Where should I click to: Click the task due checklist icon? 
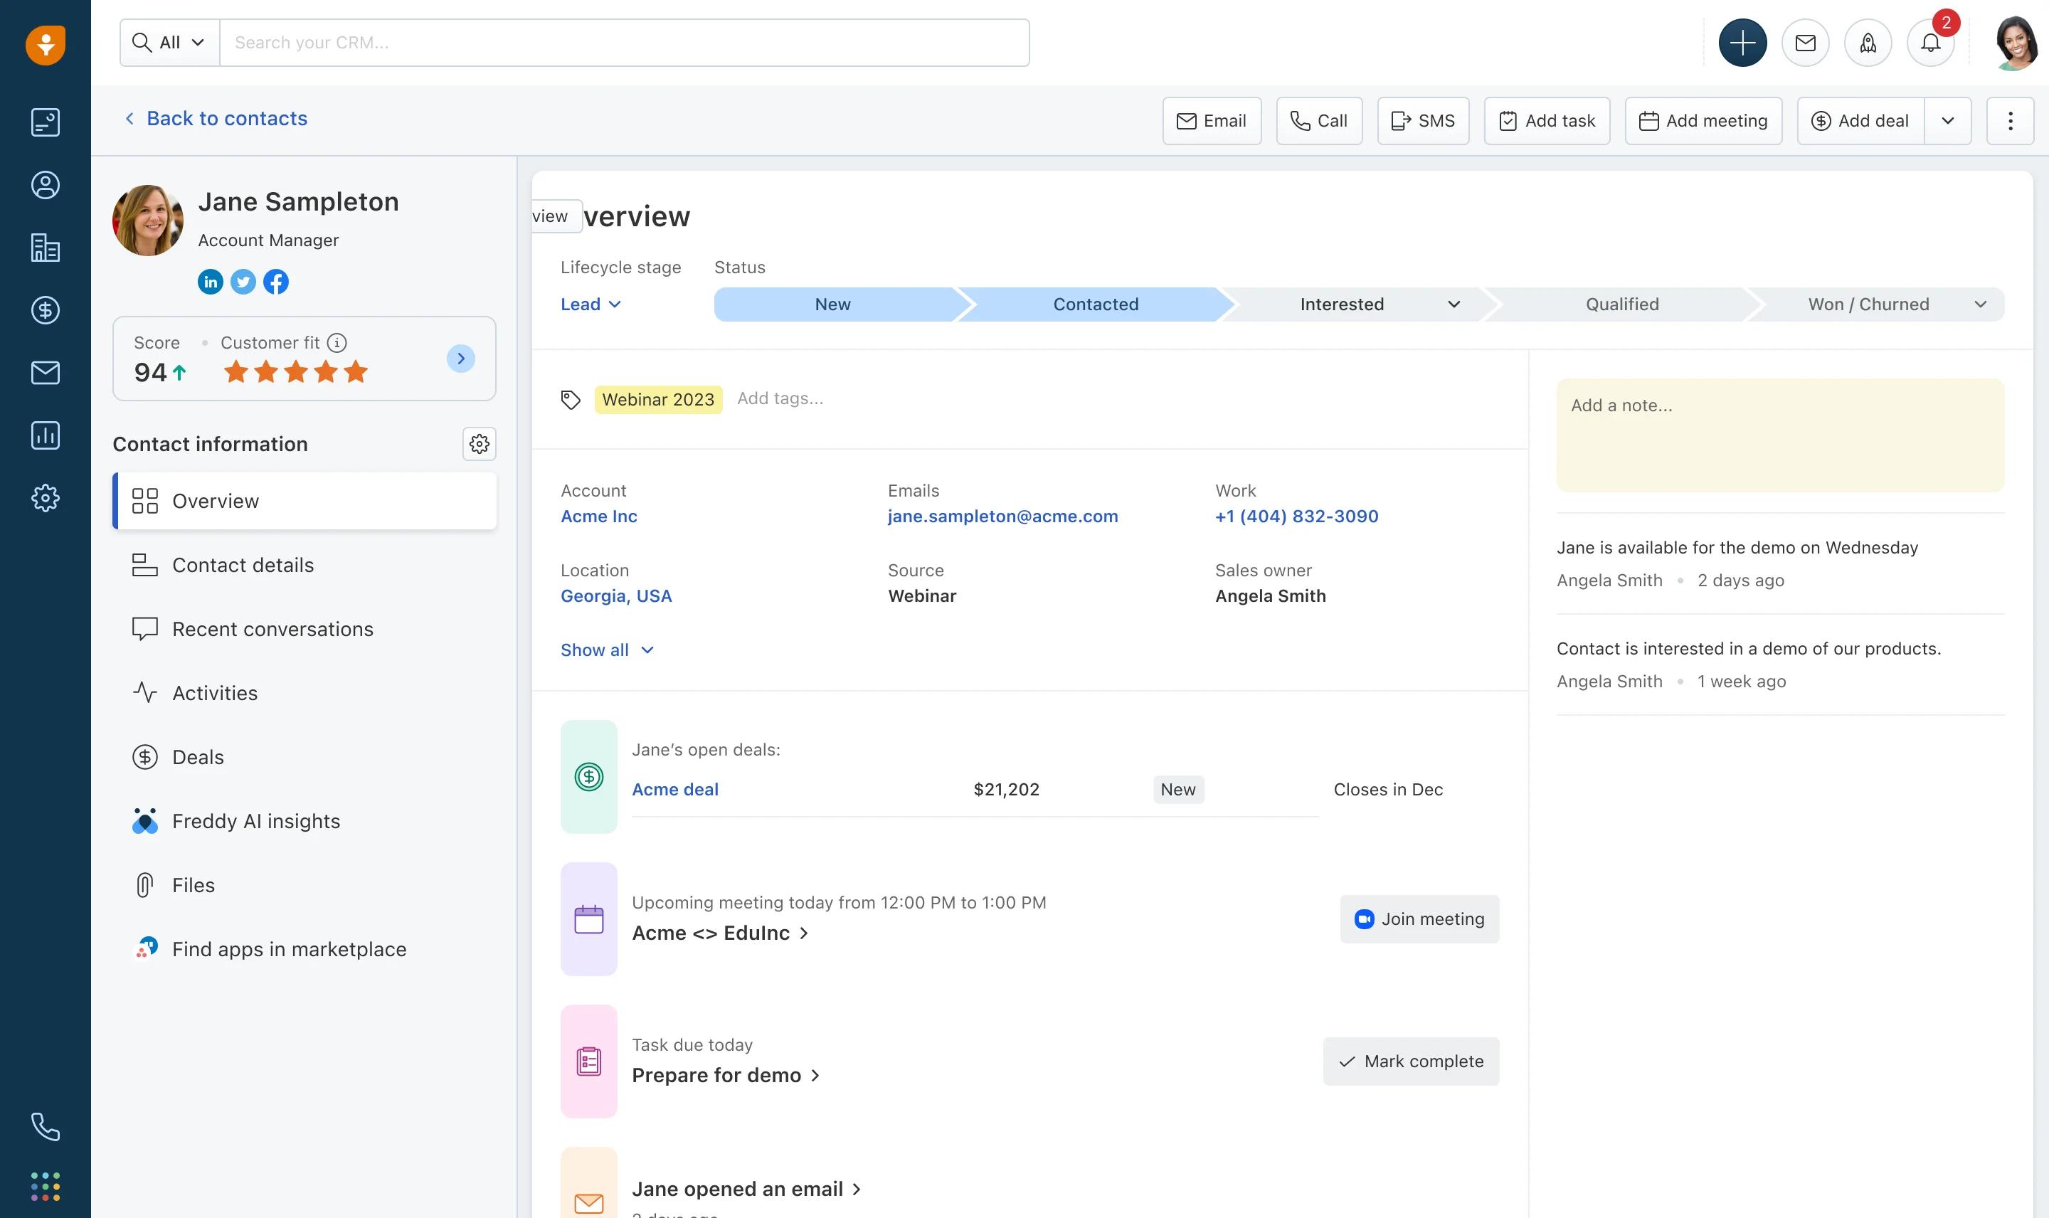coord(588,1061)
